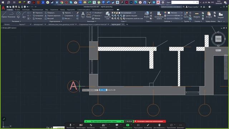This screenshot has width=229, height=129.
Task: Select the Circle (Круг) tool
Action: pyautogui.click(x=18, y=15)
